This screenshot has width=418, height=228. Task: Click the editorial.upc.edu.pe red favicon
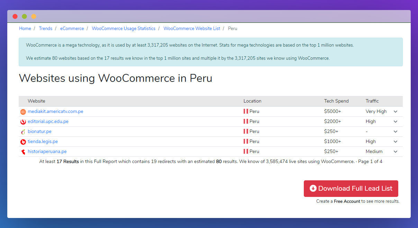coord(23,122)
